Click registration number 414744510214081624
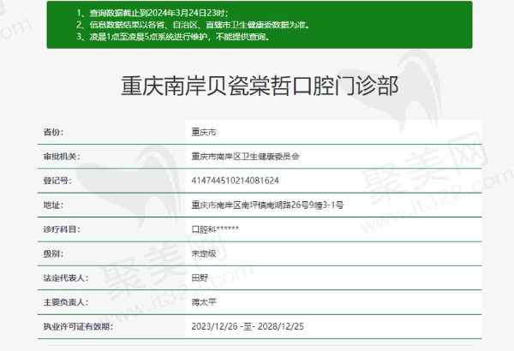This screenshot has height=351, width=514. coord(235,181)
